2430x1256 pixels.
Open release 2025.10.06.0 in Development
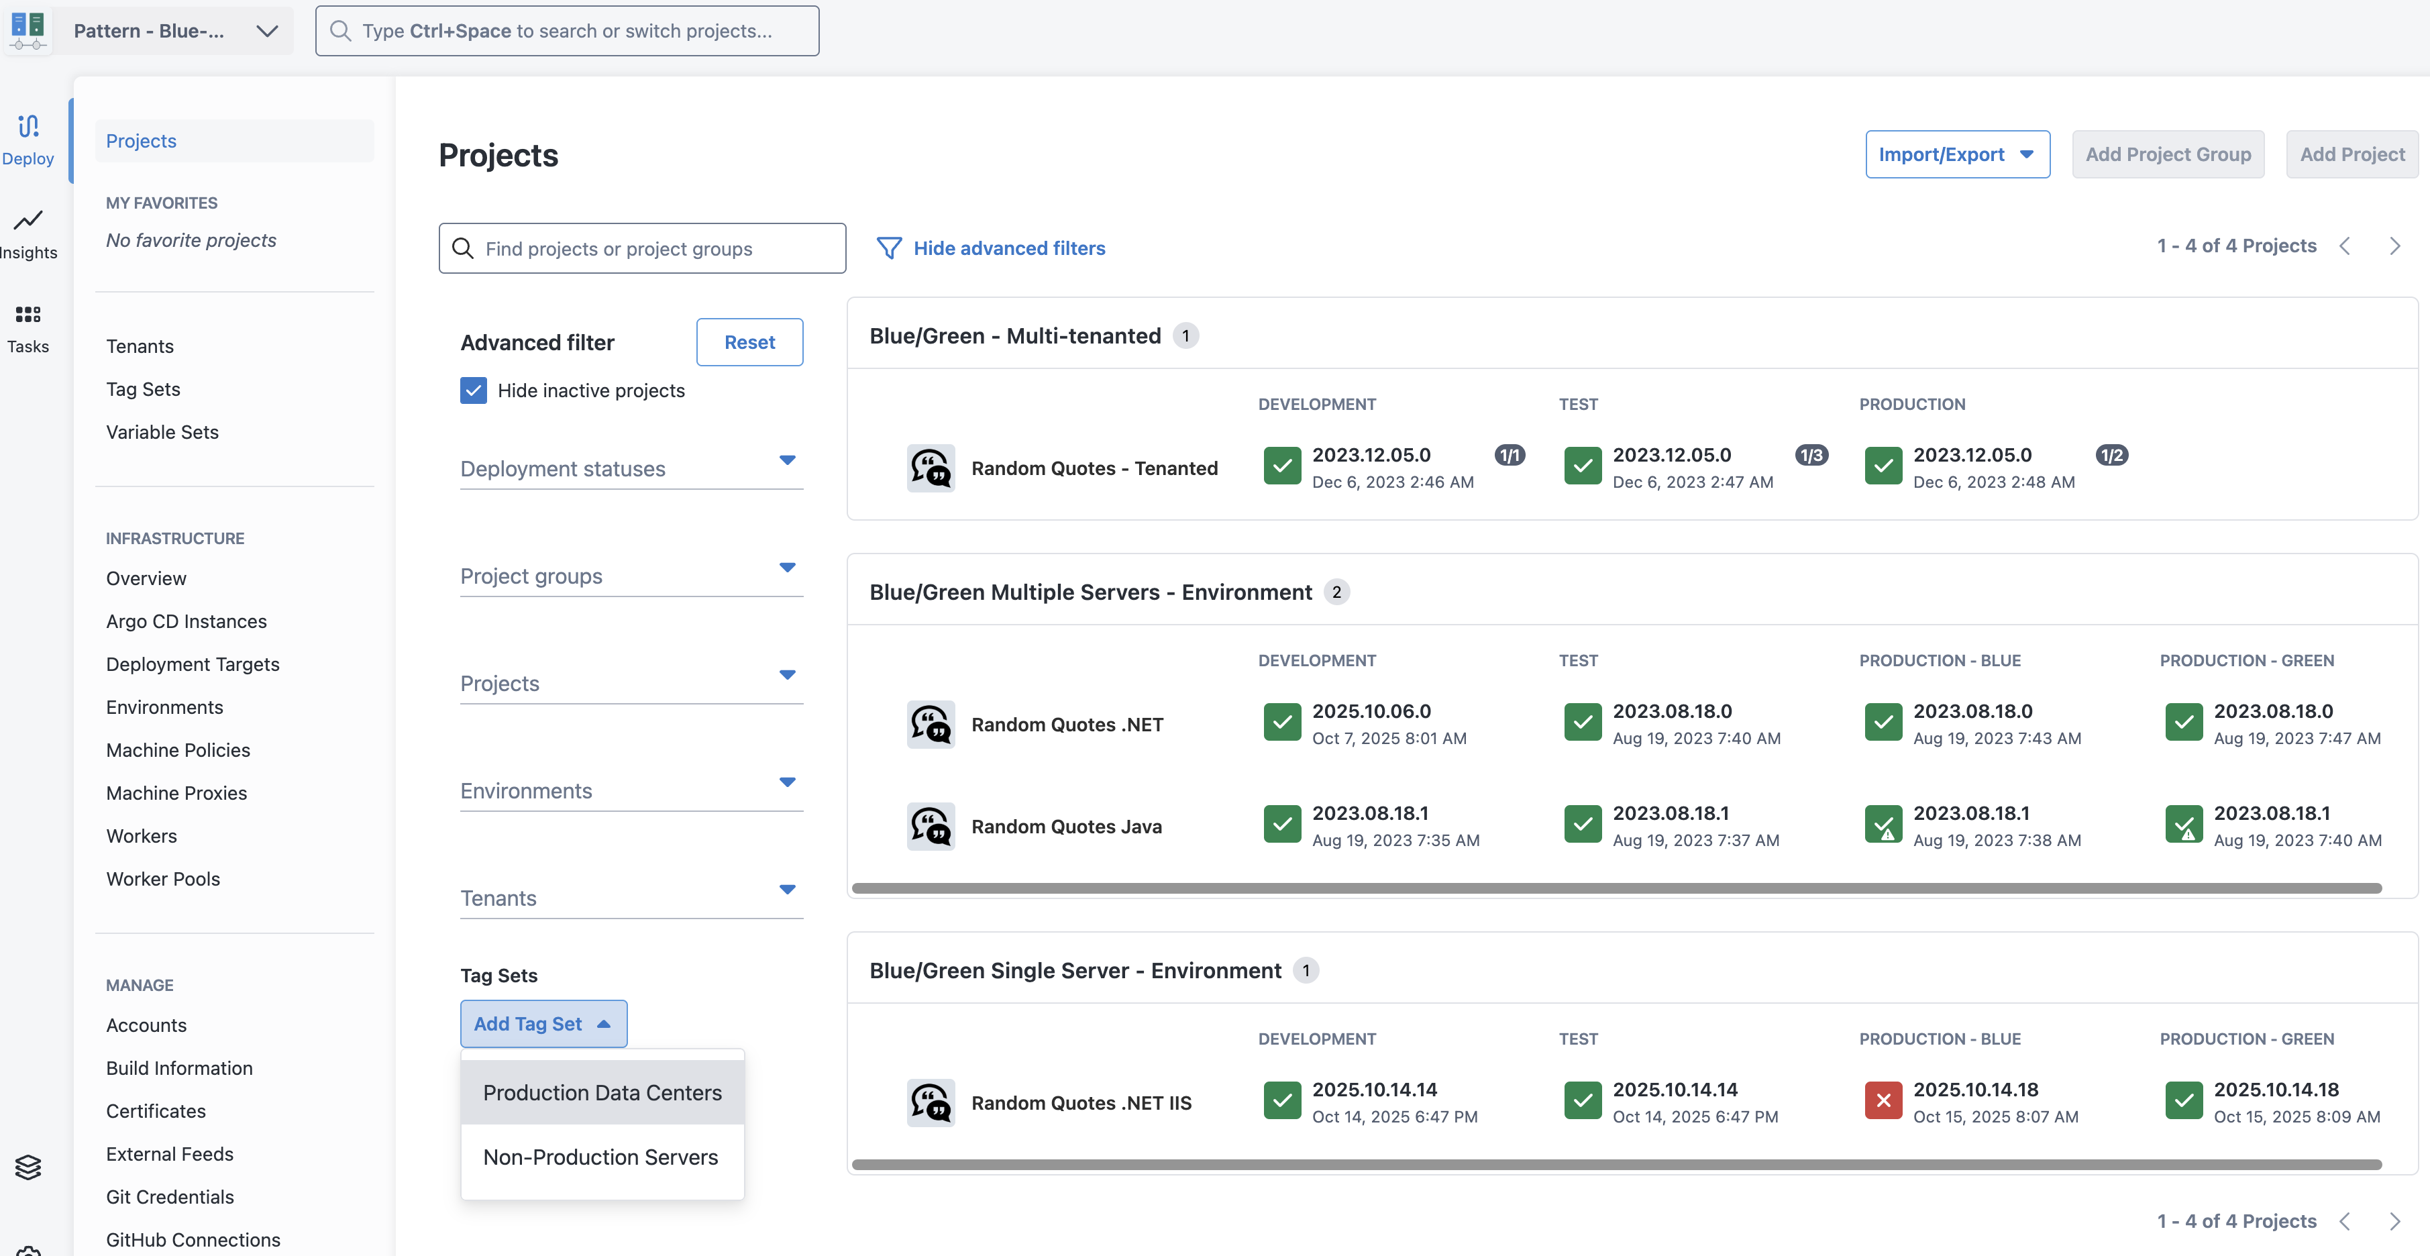click(1371, 711)
